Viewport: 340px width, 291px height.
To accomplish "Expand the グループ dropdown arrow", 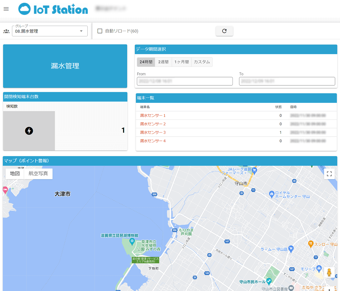I will (x=81, y=31).
